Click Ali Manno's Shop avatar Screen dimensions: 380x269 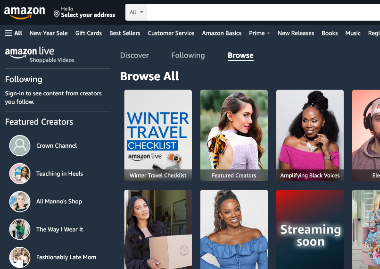point(20,202)
